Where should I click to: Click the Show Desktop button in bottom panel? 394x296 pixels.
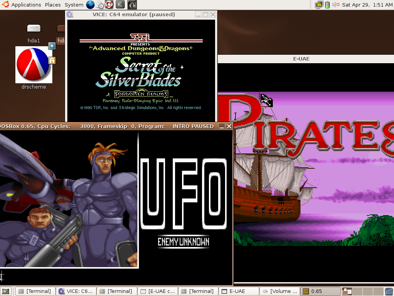tap(6, 291)
